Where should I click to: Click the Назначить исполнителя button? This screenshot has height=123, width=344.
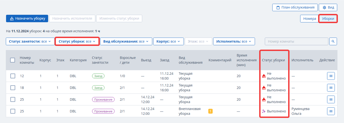(72, 19)
